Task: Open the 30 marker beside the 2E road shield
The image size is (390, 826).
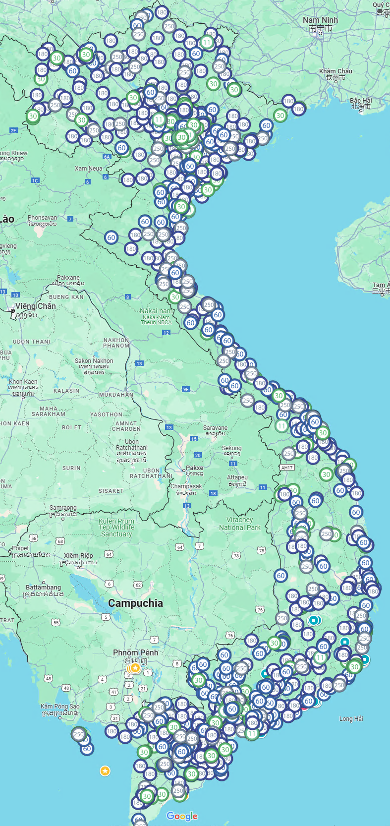Action: pyautogui.click(x=33, y=116)
